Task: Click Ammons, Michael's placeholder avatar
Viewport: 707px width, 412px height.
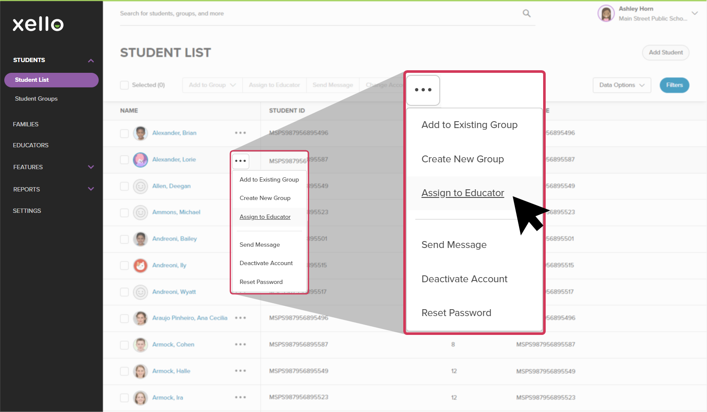Action: 140,212
